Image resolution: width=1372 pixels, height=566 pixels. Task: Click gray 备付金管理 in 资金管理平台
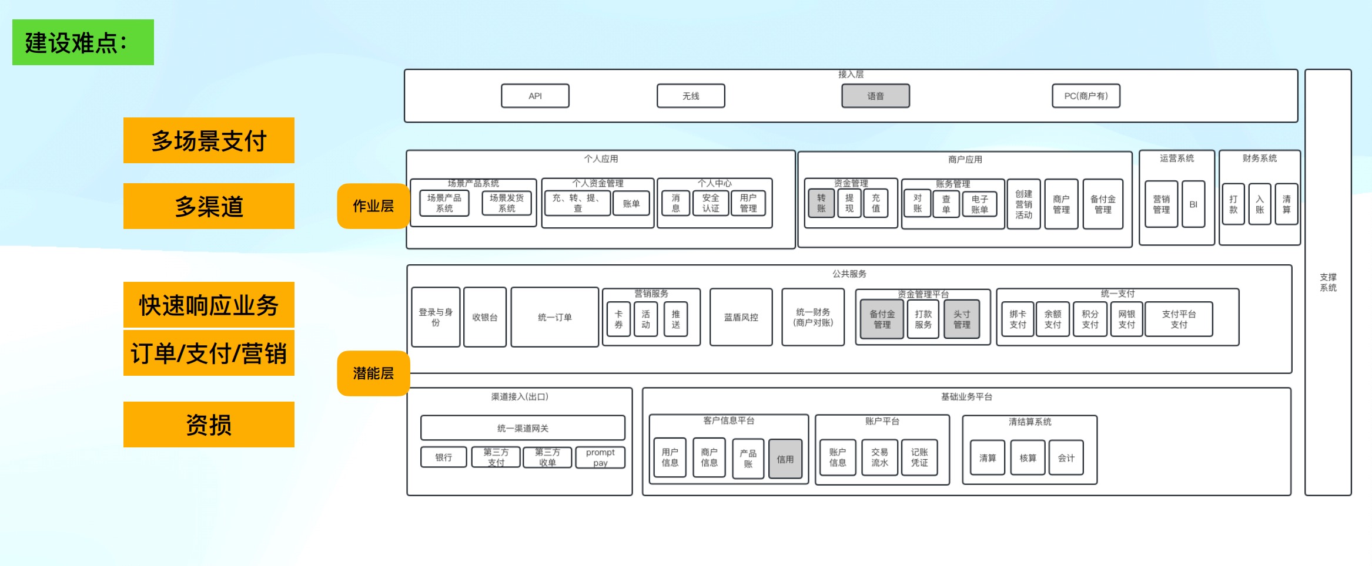pos(882,319)
